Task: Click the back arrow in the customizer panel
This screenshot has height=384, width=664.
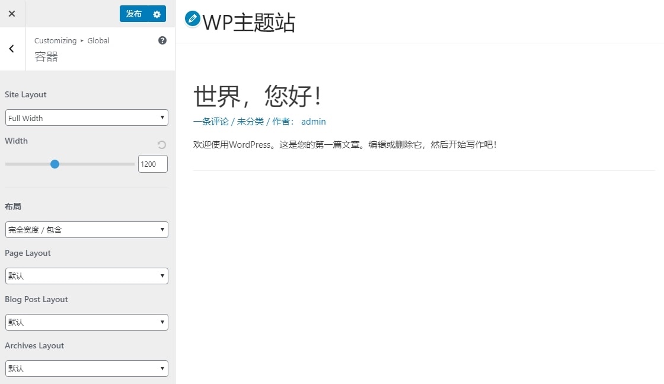Action: [x=12, y=48]
